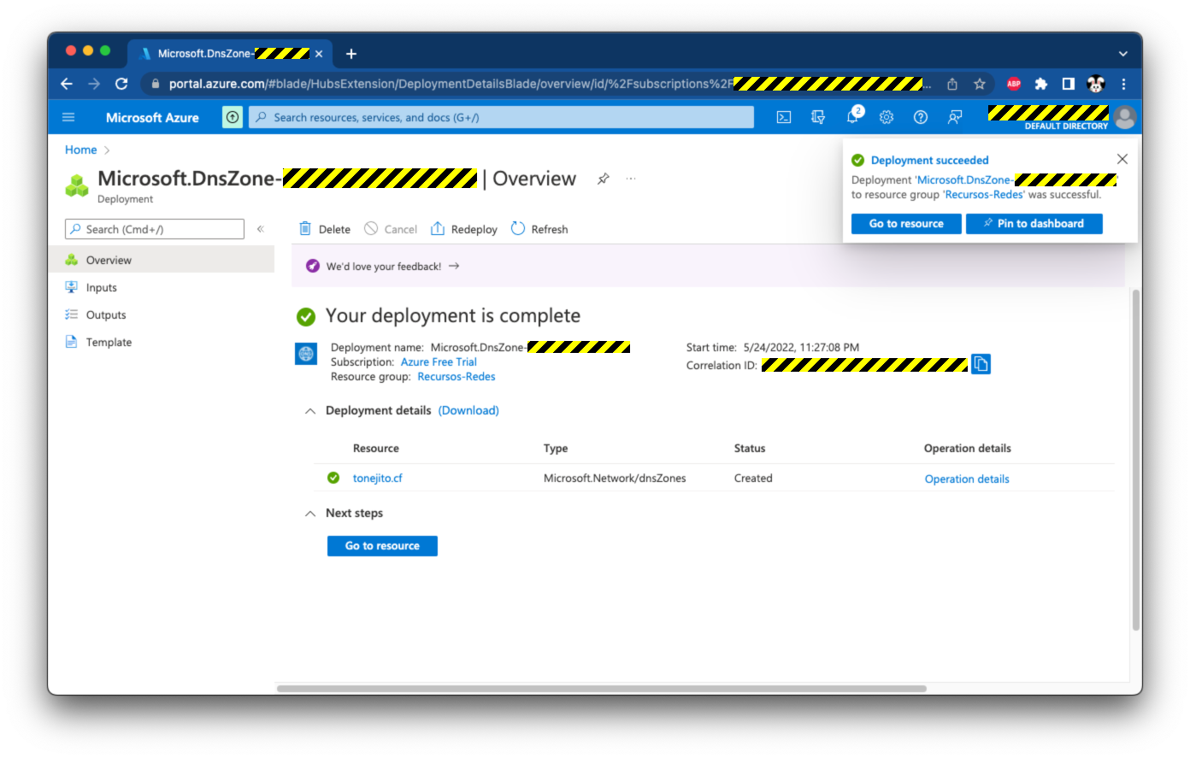
Task: Open portal settings gear
Action: pos(887,118)
